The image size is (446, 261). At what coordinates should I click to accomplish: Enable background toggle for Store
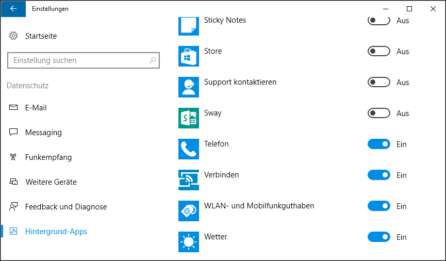(378, 52)
